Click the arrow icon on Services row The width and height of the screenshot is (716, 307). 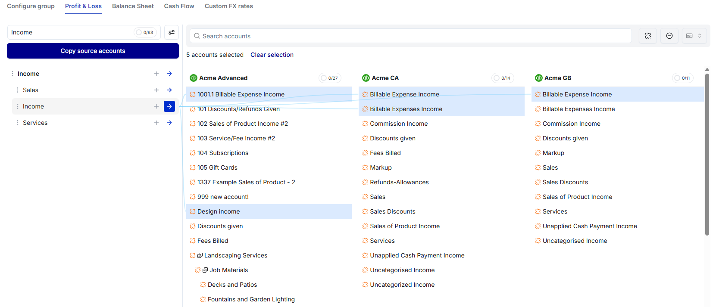(169, 123)
